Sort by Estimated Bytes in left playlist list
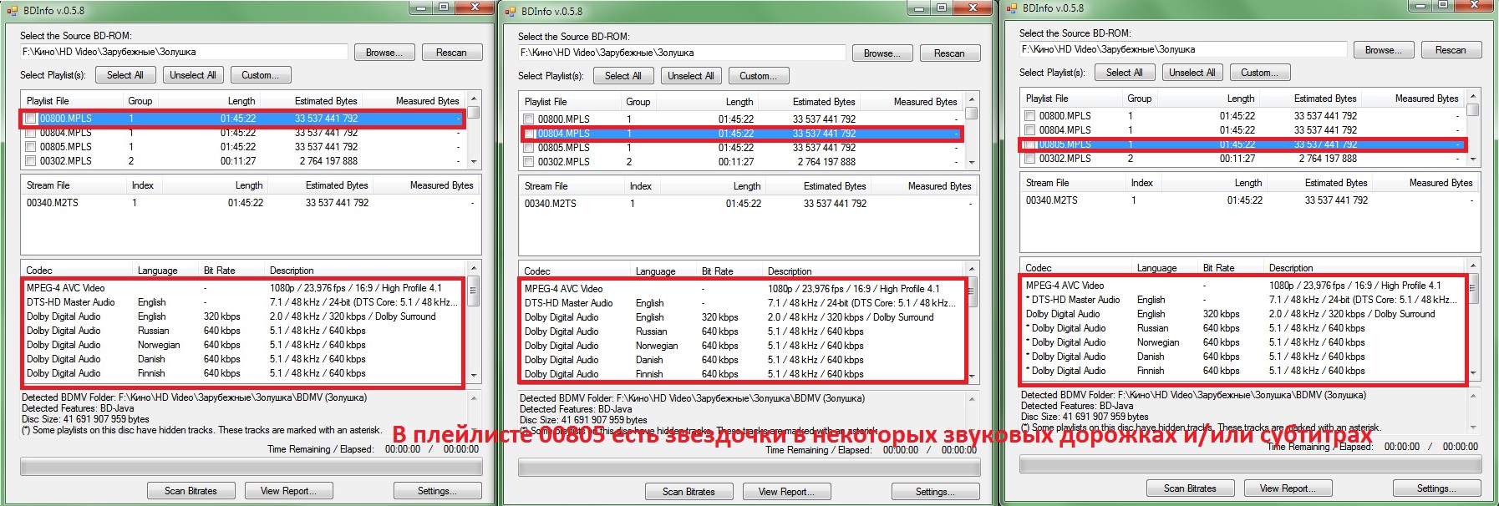1499x506 pixels. 326,101
